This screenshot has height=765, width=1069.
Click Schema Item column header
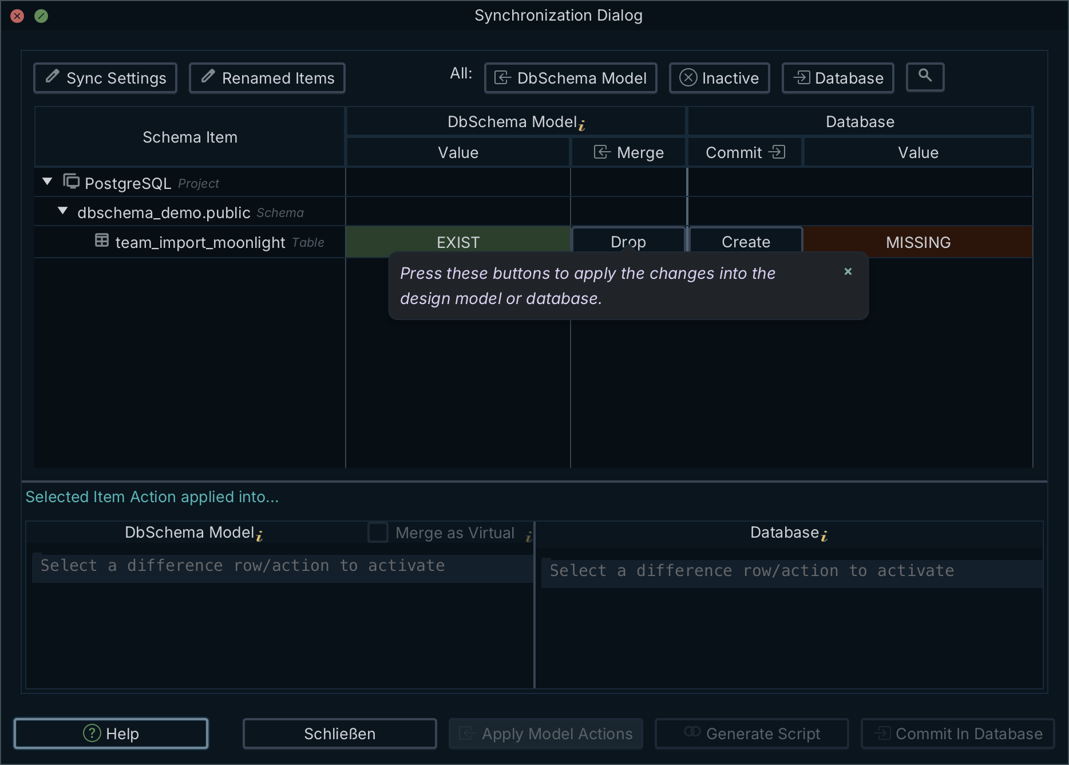[x=190, y=137]
